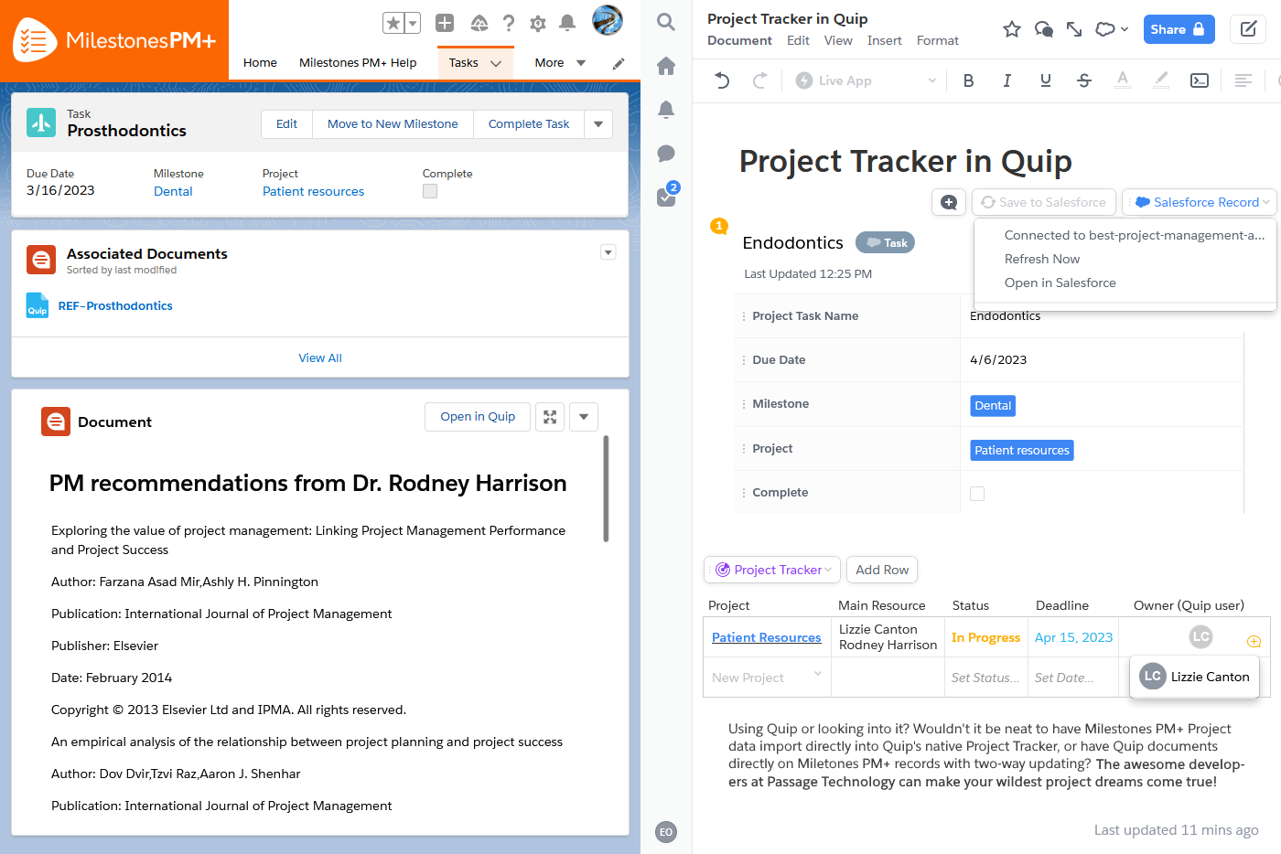Expand the Prosthodontics document in full view
The image size is (1281, 854).
point(550,417)
